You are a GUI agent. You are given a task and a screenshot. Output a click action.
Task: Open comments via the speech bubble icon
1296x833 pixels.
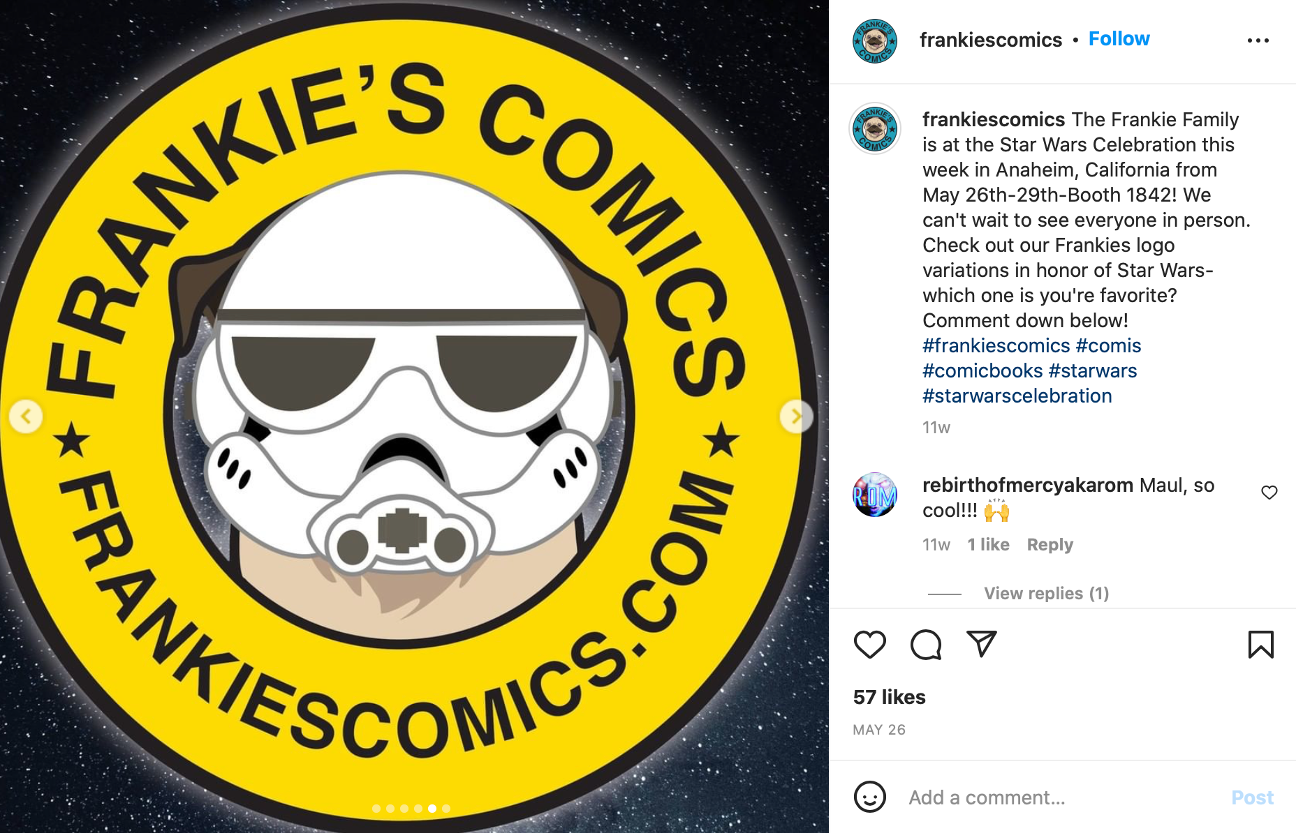tap(926, 645)
